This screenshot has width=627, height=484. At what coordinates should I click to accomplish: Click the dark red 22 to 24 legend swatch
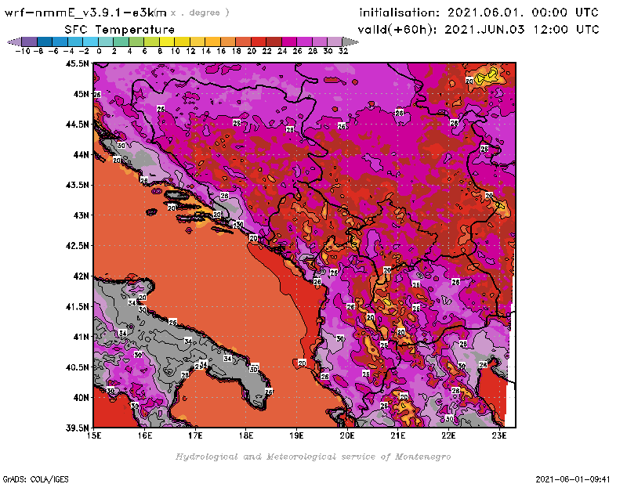274,42
